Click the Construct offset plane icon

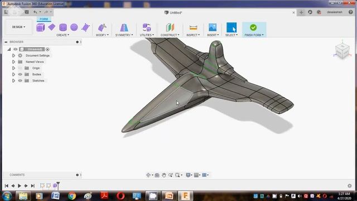pyautogui.click(x=170, y=27)
